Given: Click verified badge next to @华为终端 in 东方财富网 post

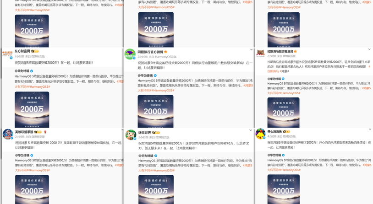Looking at the screenshot, I should (32, 71).
